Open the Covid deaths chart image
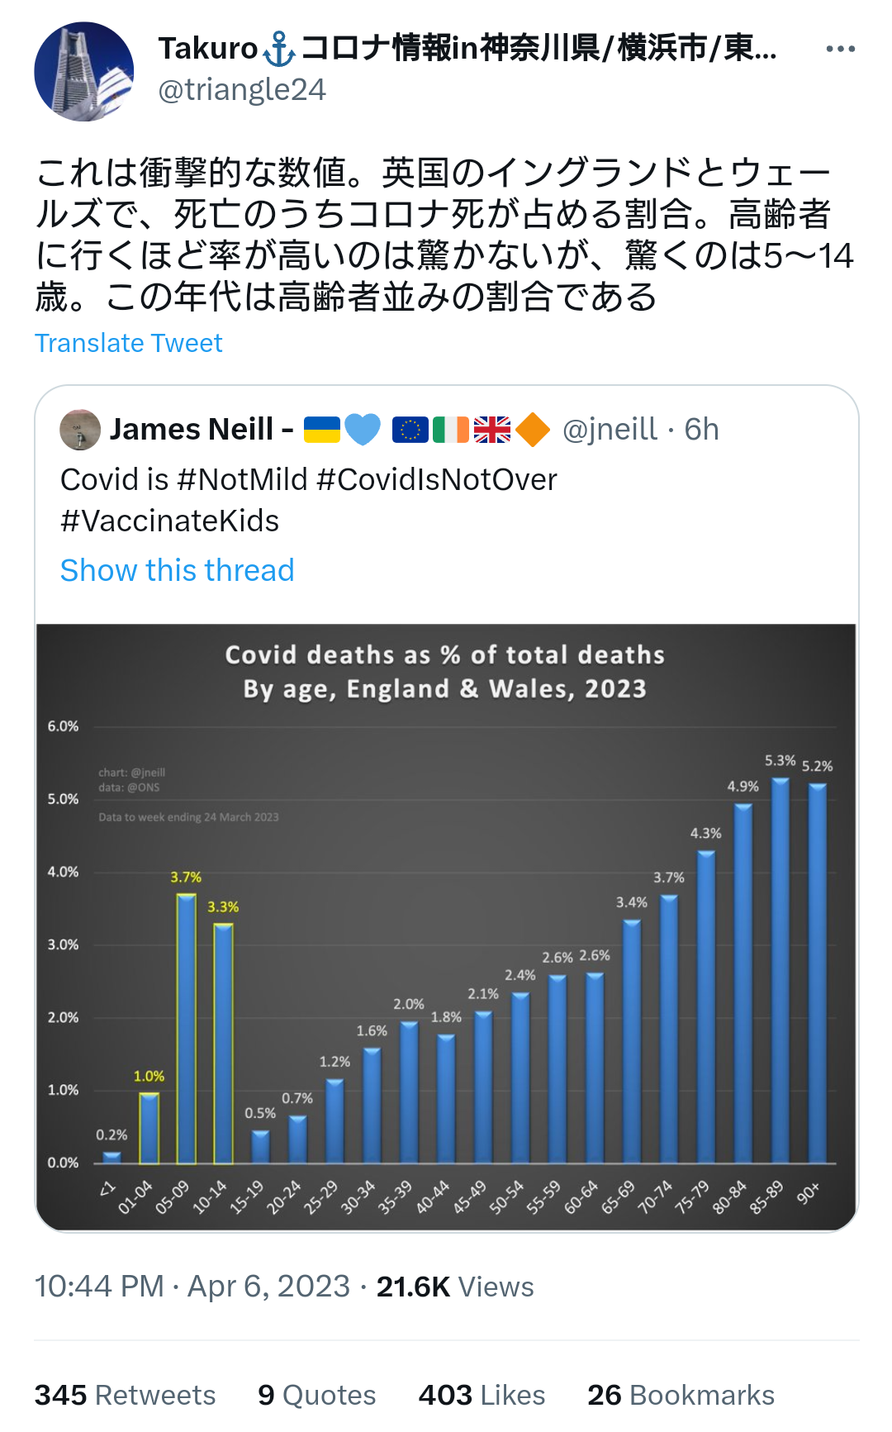This screenshot has height=1432, width=892. [446, 926]
